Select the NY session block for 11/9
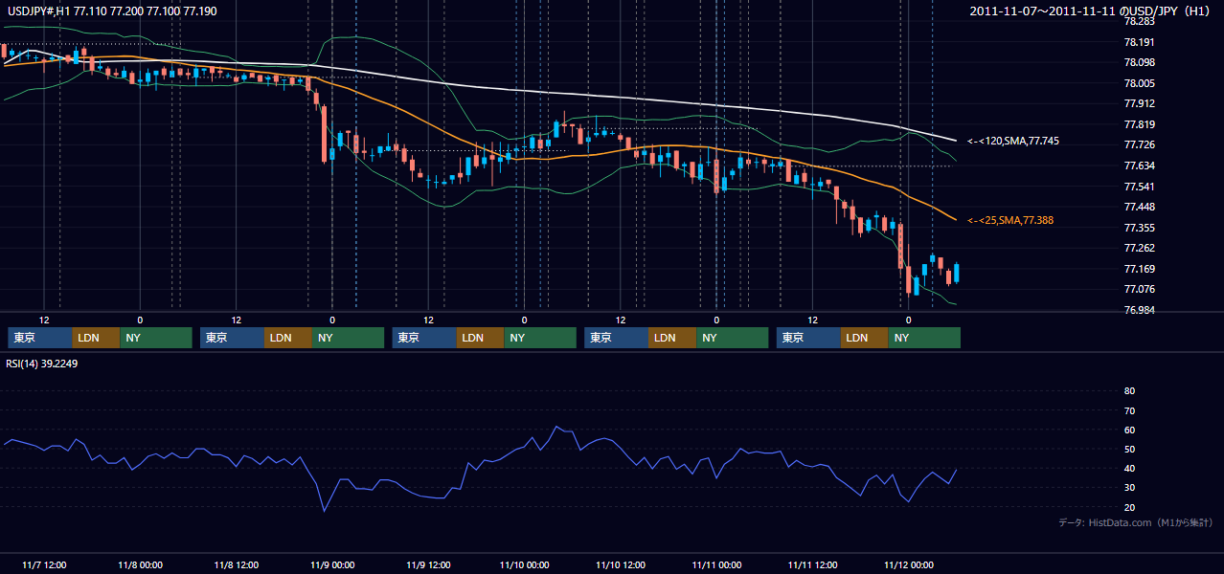Screen dimensions: 1224x574 pyautogui.click(x=540, y=338)
